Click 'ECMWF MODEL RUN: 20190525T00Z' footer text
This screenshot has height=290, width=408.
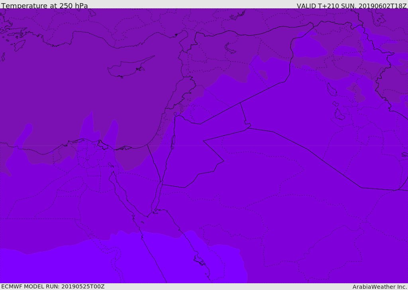tap(53, 286)
